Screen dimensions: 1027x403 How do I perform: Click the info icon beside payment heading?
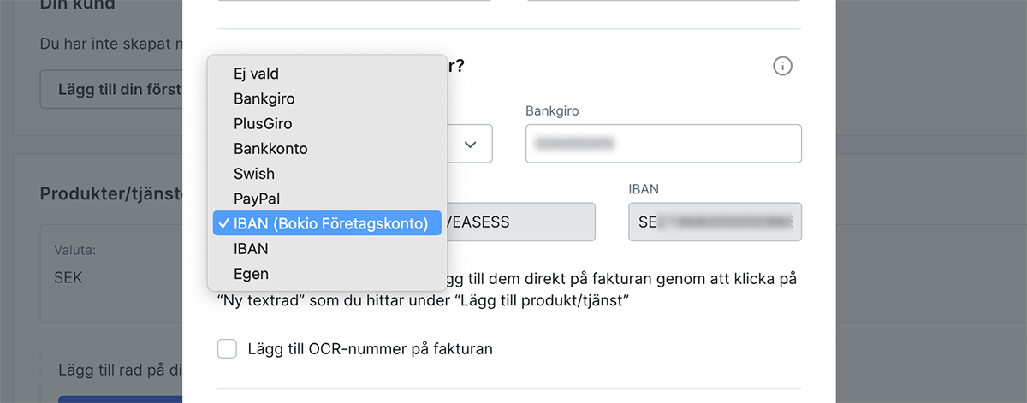(x=782, y=66)
